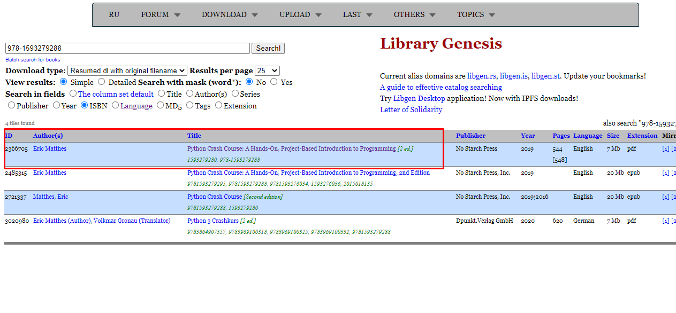The height and width of the screenshot is (313, 676).
Task: Click the ISBN search input field
Action: (x=127, y=48)
